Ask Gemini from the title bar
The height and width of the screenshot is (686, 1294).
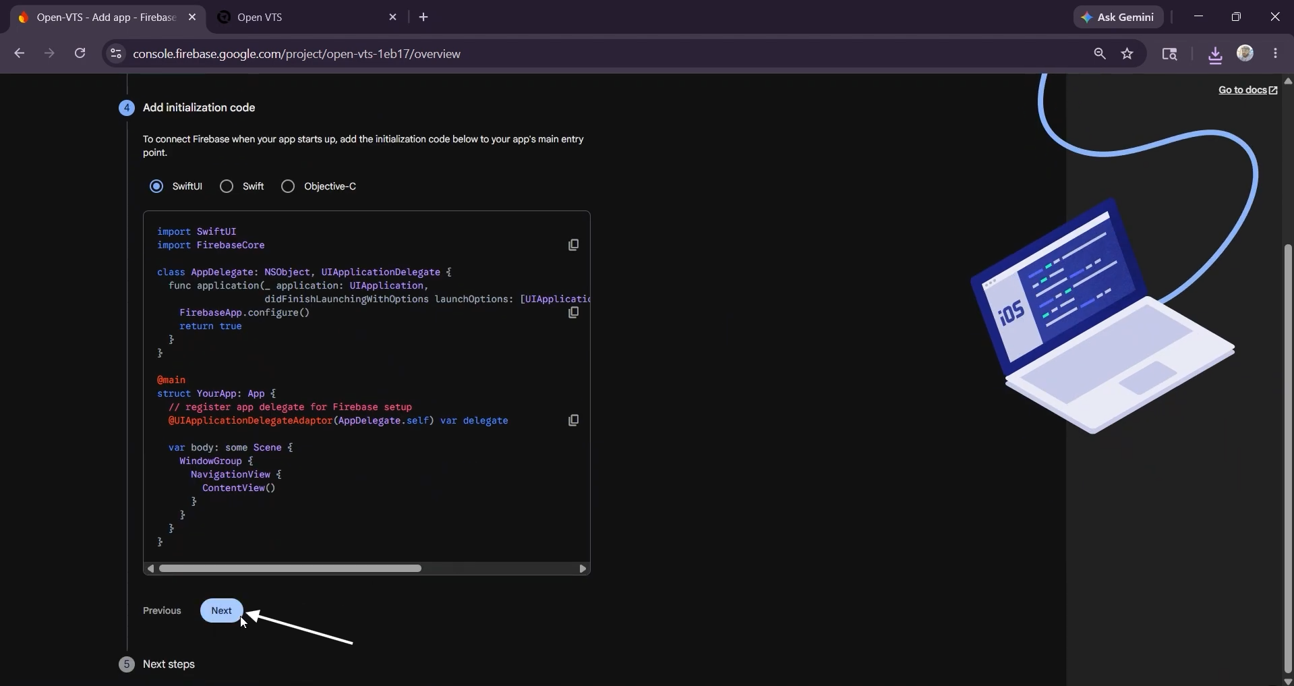click(x=1119, y=18)
